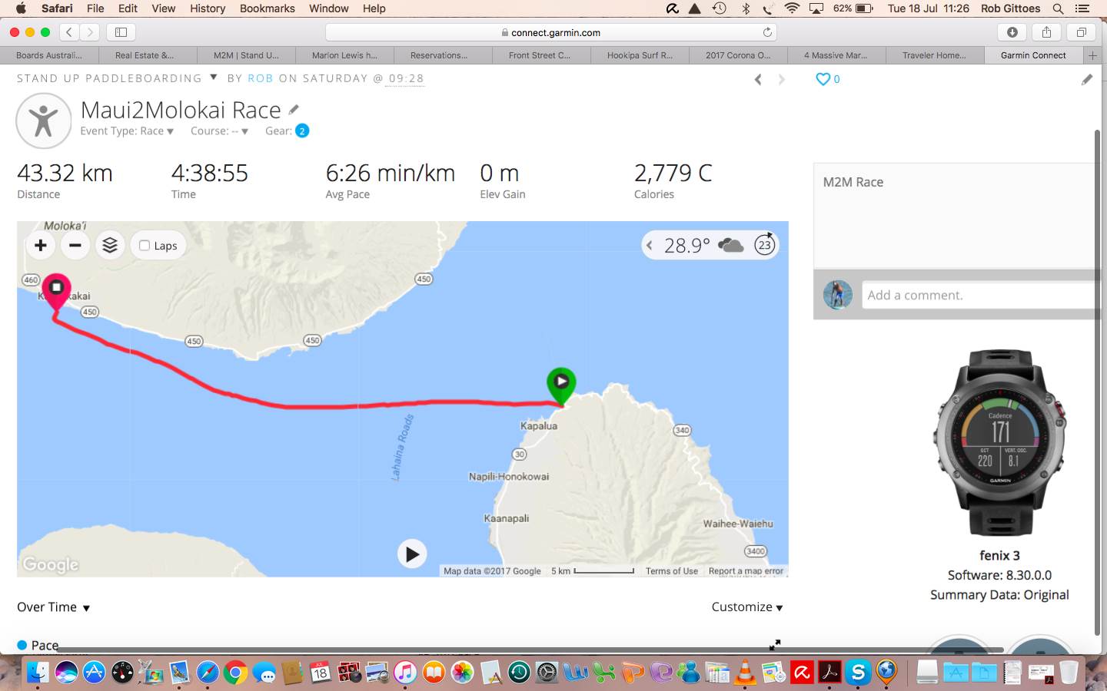Open Rob's profile link in header
1107x691 pixels.
pos(260,78)
